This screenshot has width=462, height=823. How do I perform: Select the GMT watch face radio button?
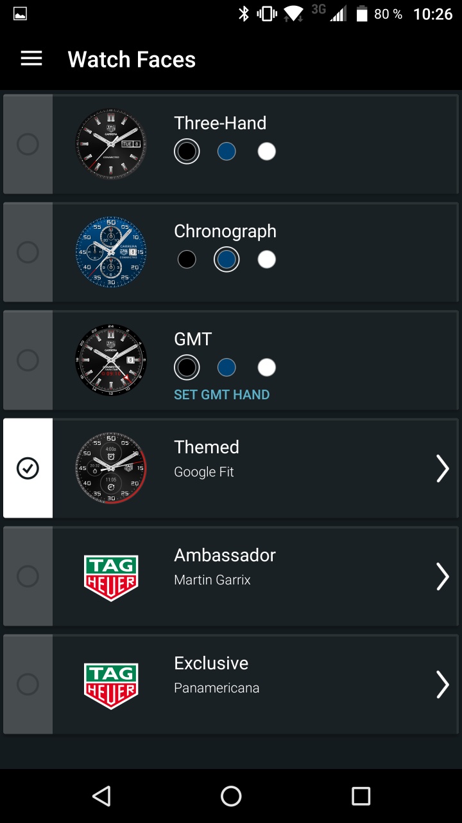[x=28, y=360]
